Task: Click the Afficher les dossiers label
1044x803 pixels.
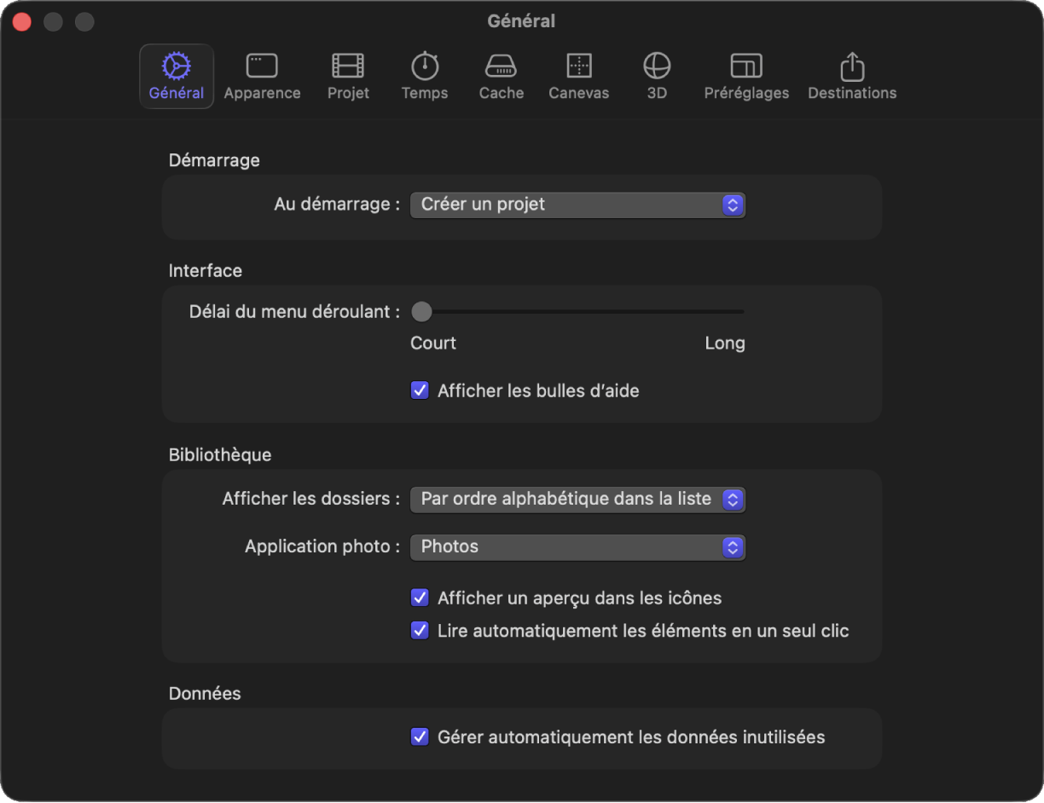Action: click(311, 499)
